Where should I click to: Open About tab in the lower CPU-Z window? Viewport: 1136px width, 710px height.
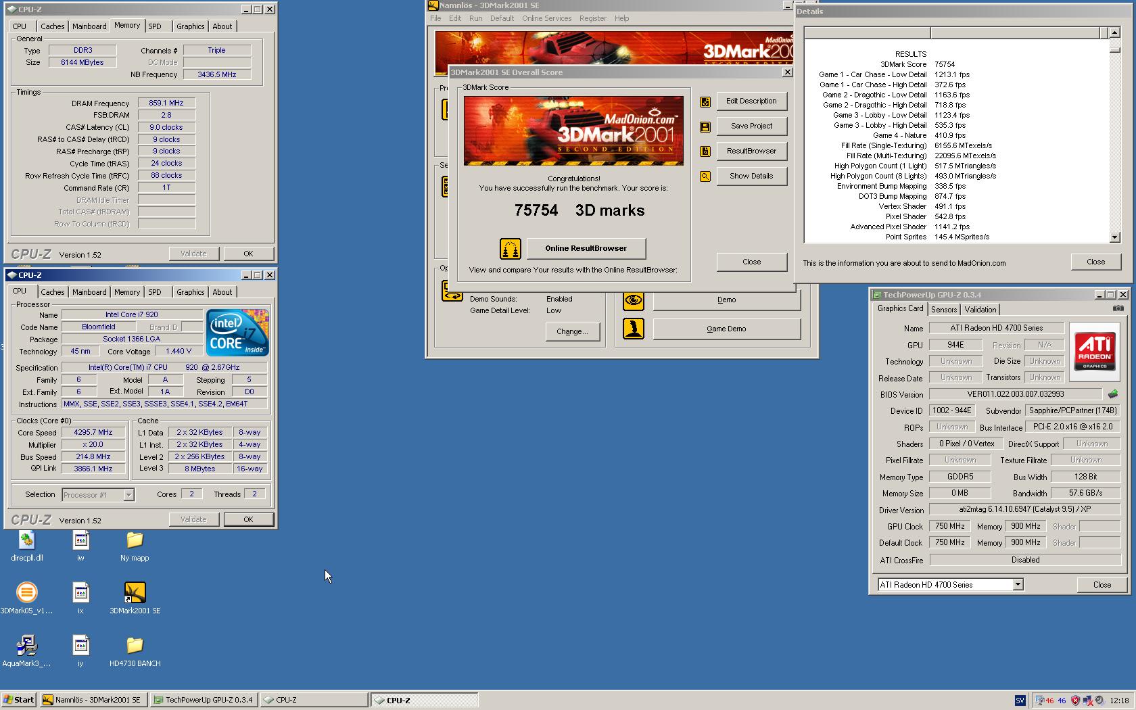222,292
